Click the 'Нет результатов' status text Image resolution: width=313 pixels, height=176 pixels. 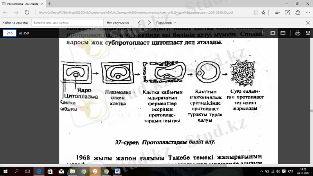point(118,23)
